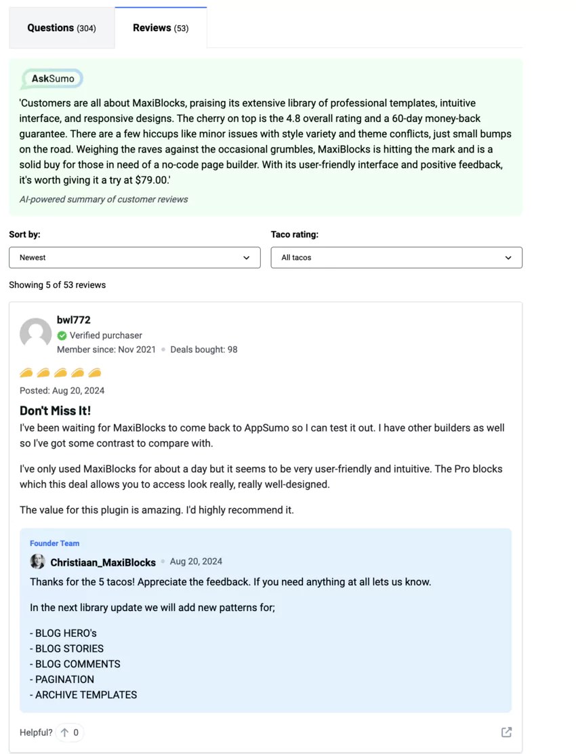Mark the review helpful with a thumbs up
Image resolution: width=576 pixels, height=754 pixels.
click(x=67, y=732)
